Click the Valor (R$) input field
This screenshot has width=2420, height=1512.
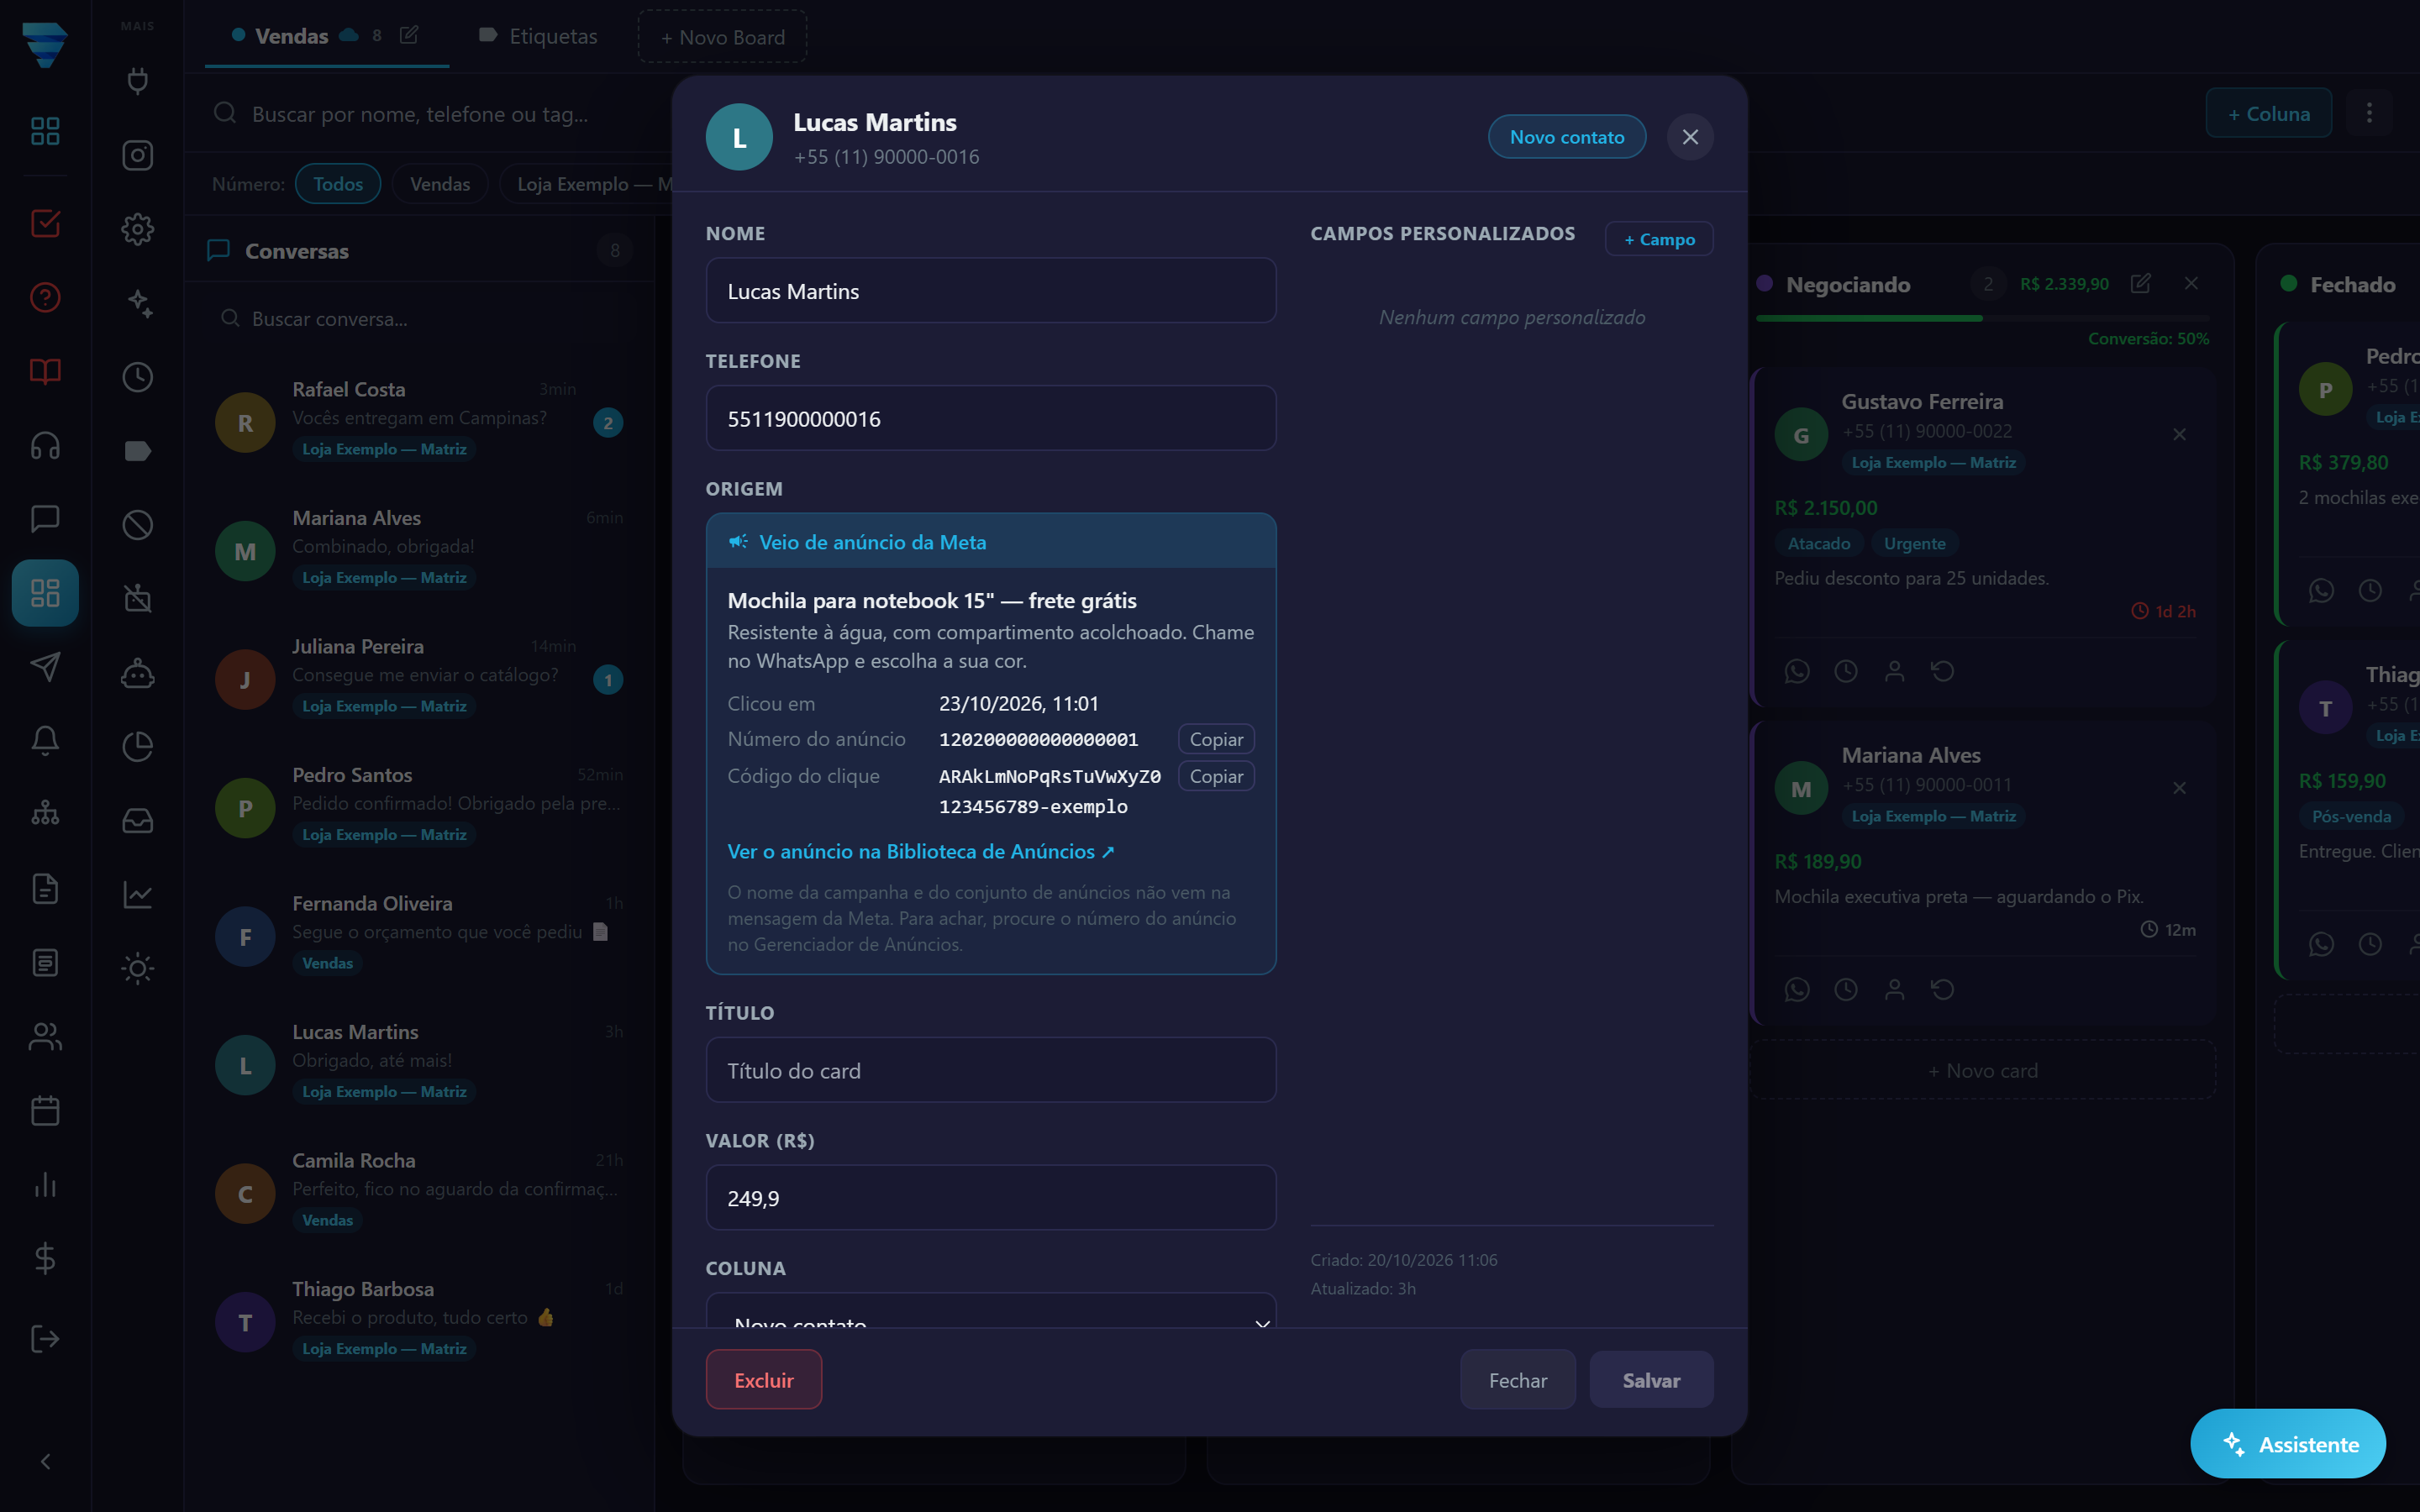[x=990, y=1198]
